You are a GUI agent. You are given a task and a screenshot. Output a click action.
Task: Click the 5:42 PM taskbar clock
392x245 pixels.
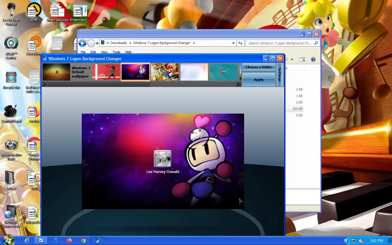click(376, 241)
